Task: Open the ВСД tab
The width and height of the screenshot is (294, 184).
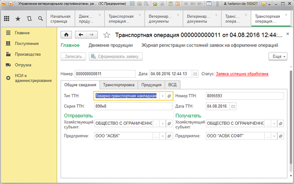Action: [x=173, y=85]
